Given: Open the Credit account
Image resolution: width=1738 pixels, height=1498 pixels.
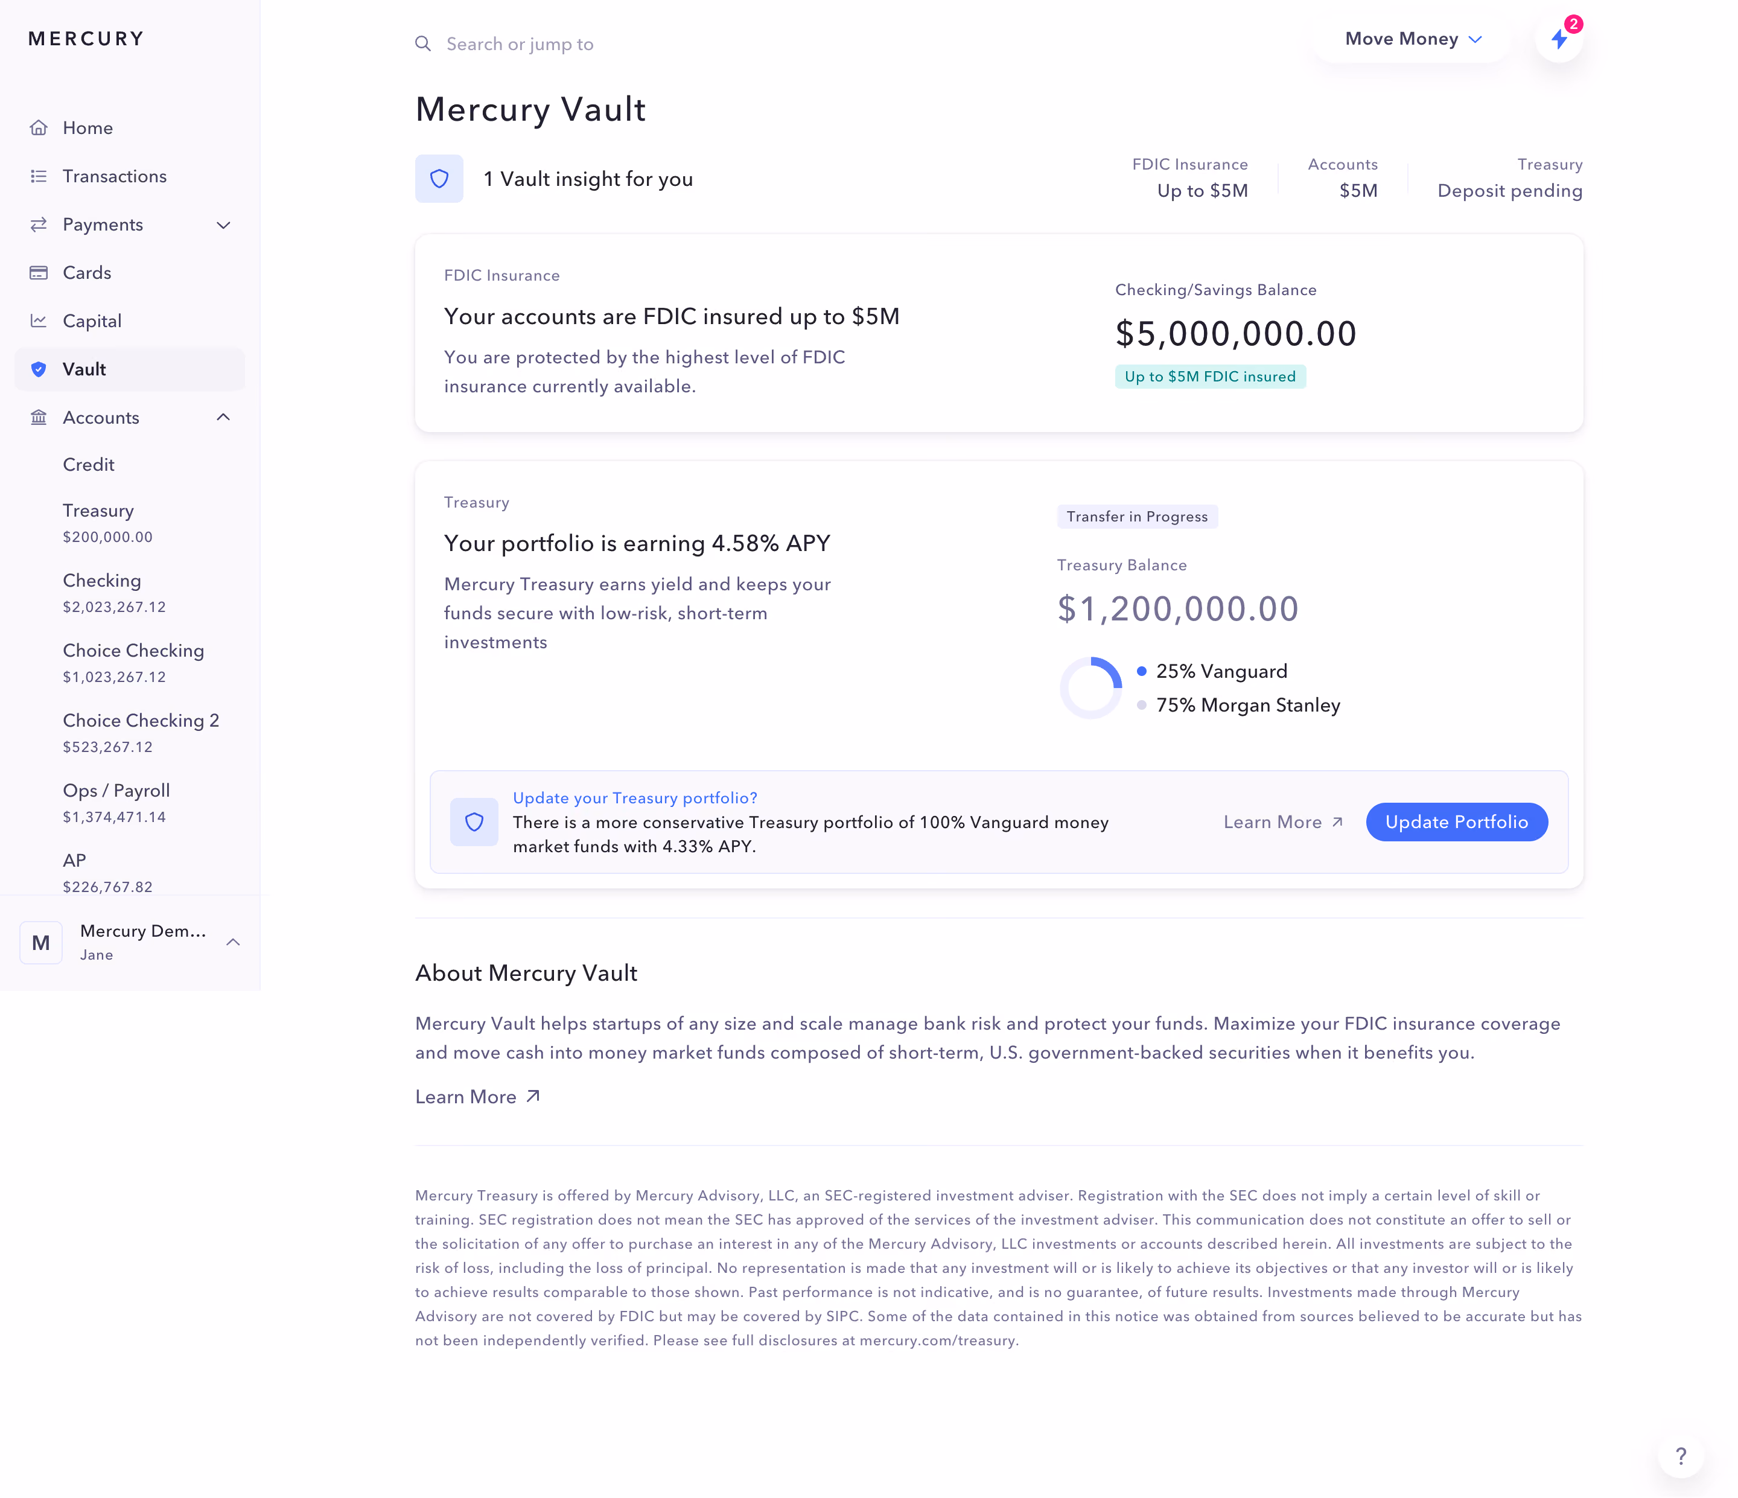Looking at the screenshot, I should (89, 465).
